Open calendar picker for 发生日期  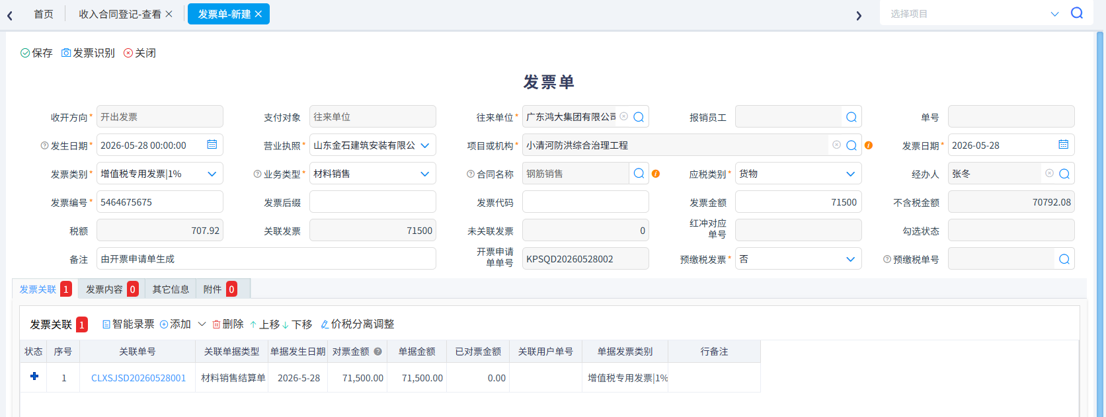tap(212, 145)
